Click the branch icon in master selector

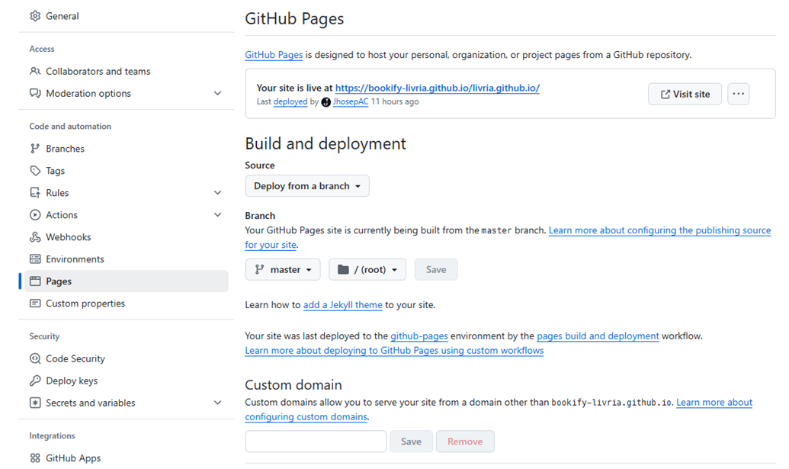coord(259,270)
